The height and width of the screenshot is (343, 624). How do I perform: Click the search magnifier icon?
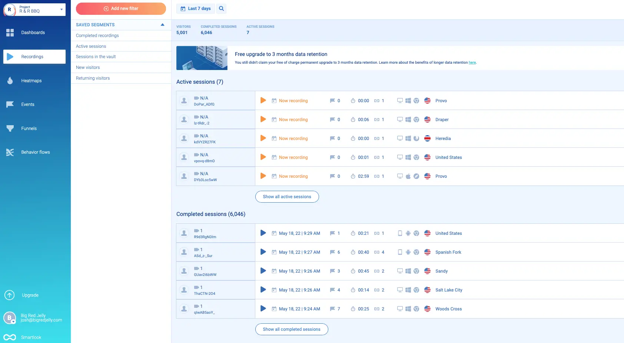point(221,9)
